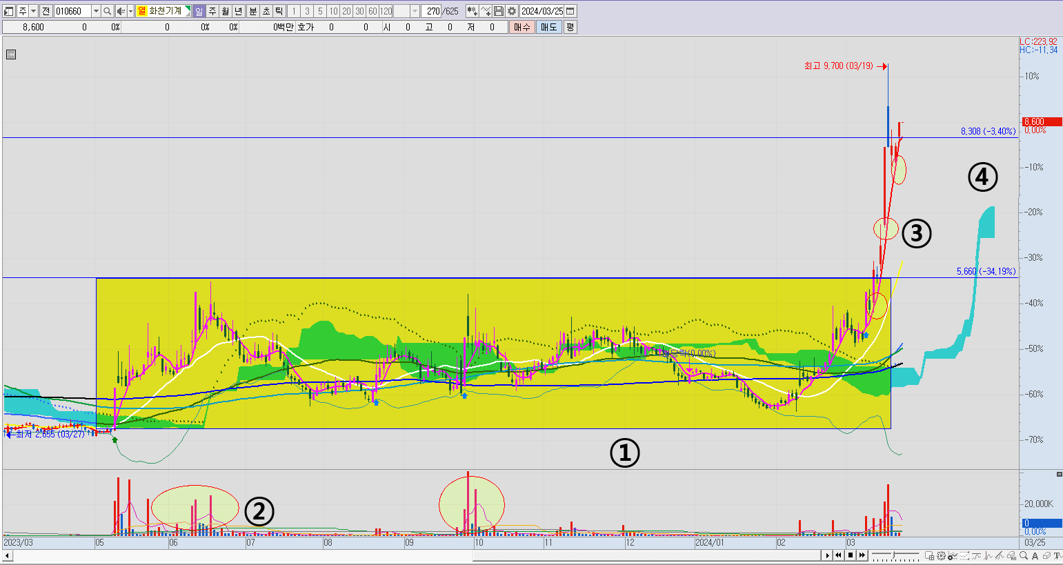Click the fast-forward double-arrow button
Viewport: 1063px width, 565px height.
(862, 555)
